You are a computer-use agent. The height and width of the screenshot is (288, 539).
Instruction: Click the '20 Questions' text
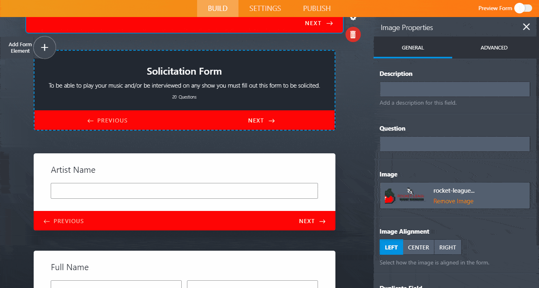coord(184,97)
